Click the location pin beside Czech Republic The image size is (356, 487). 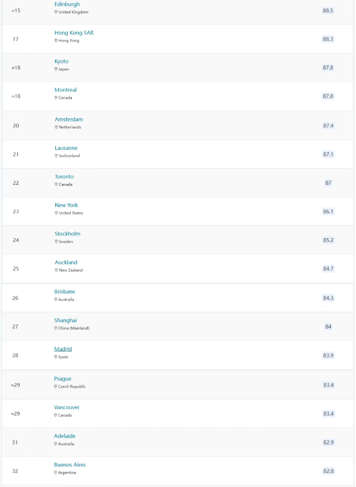[55, 386]
